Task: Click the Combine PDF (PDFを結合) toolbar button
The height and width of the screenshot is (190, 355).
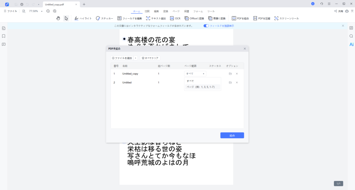Action: point(240,18)
